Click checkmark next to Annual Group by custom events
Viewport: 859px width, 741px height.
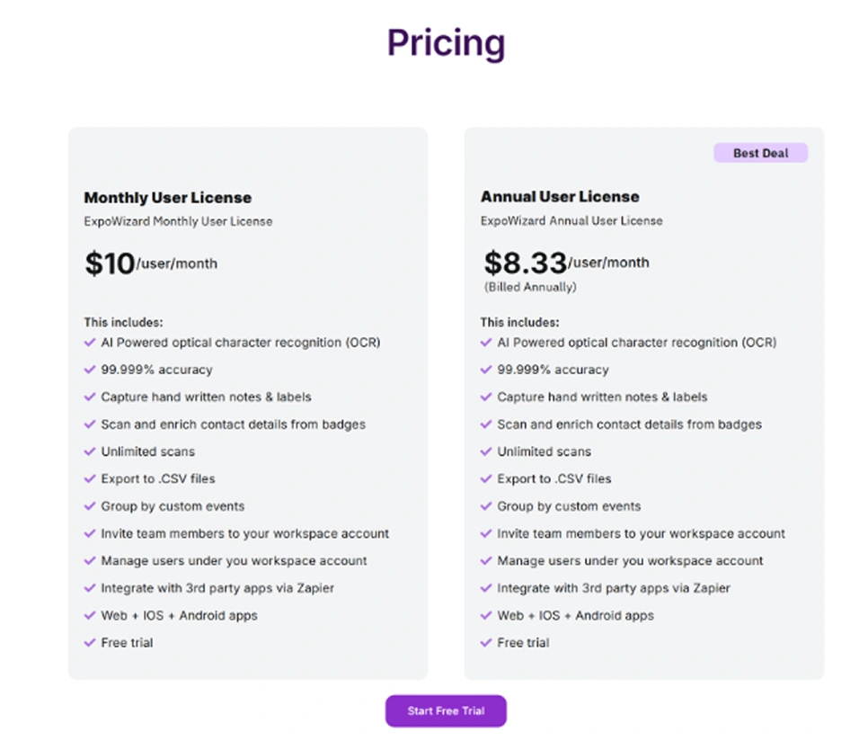click(486, 506)
